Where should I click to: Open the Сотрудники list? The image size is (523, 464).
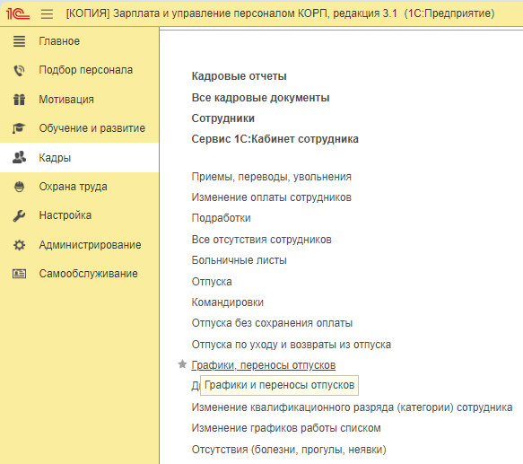click(222, 118)
